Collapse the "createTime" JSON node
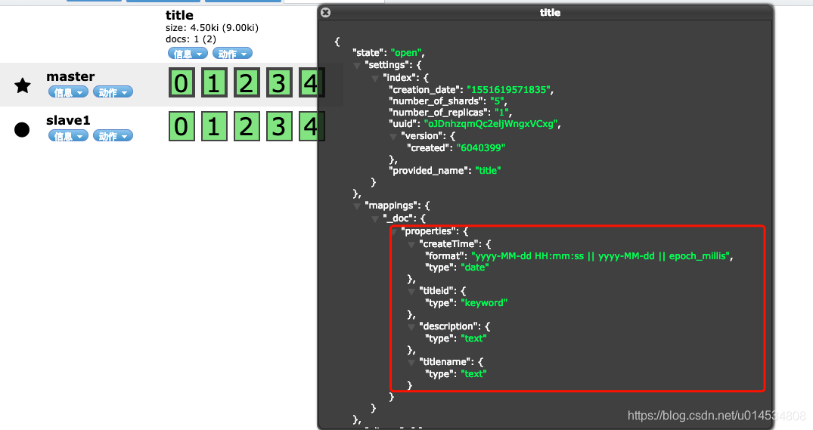The image size is (813, 430). (x=411, y=245)
